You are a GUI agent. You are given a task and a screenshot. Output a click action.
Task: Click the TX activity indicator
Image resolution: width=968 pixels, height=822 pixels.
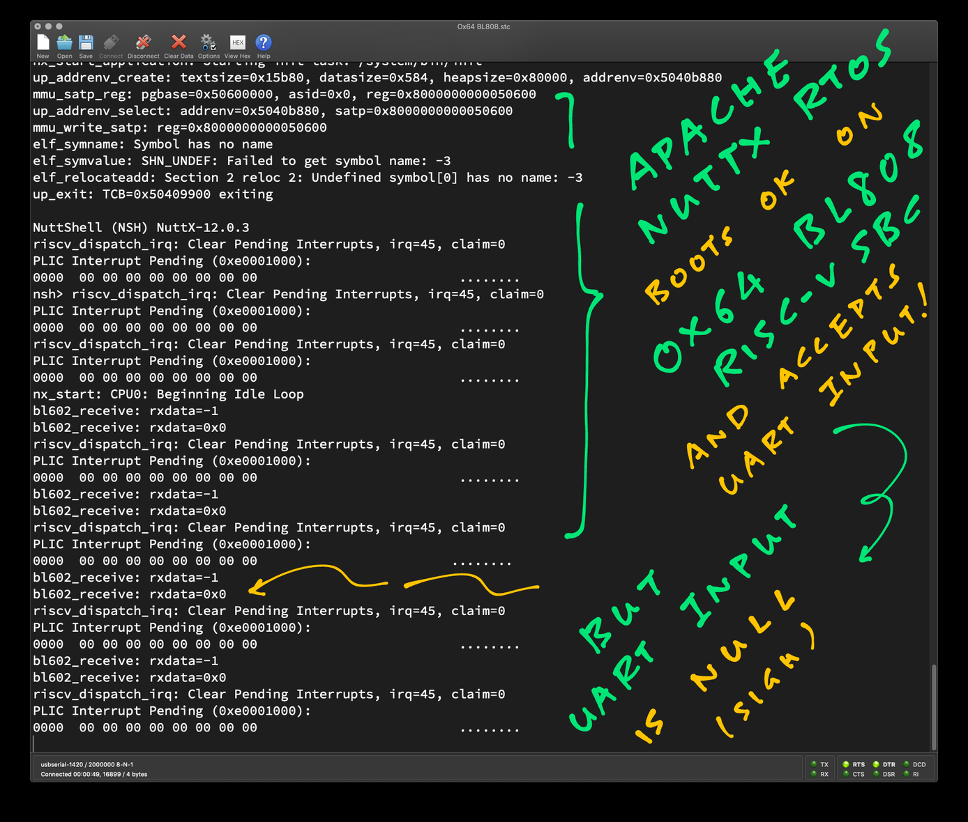(x=814, y=764)
